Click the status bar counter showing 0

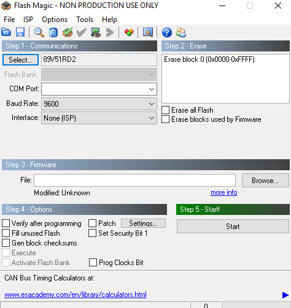point(206,305)
